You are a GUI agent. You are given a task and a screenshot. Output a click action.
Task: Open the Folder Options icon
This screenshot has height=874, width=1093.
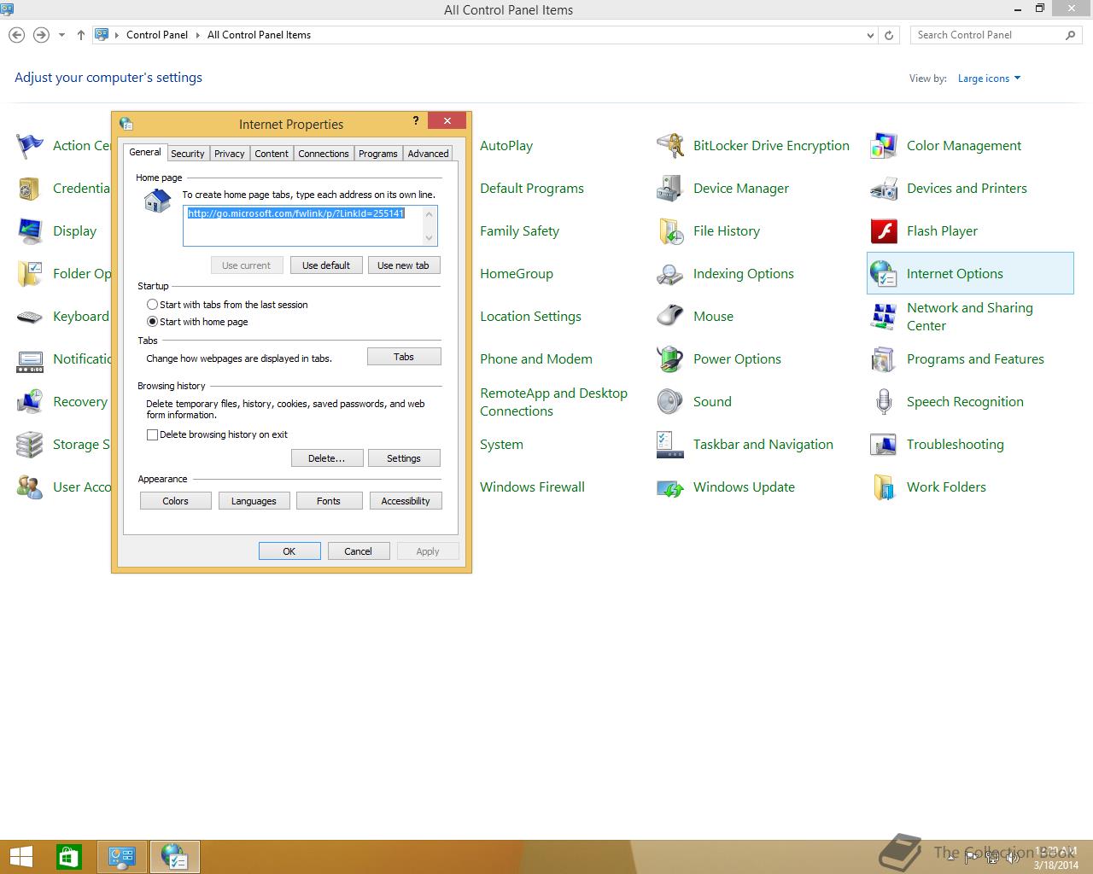30,274
